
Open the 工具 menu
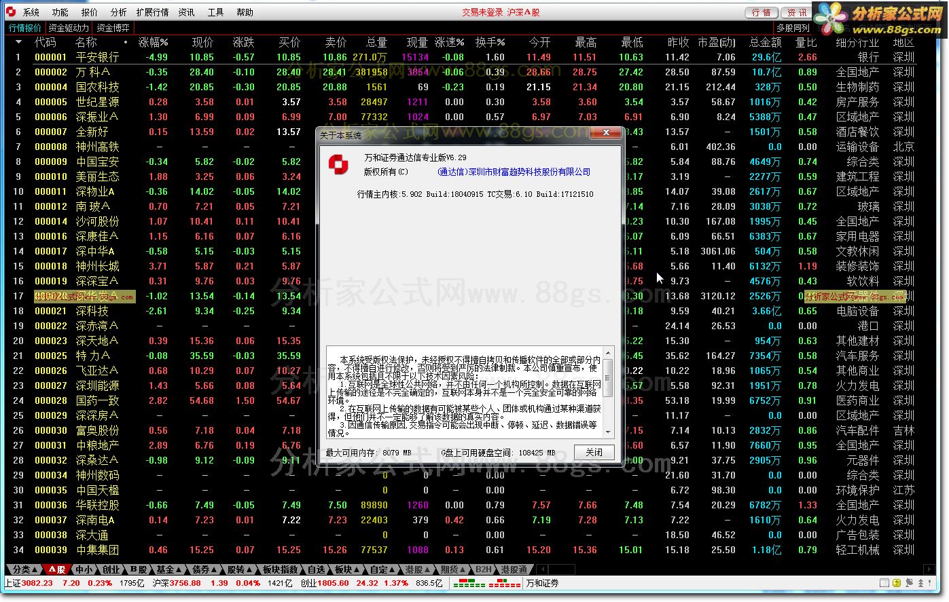click(x=215, y=12)
